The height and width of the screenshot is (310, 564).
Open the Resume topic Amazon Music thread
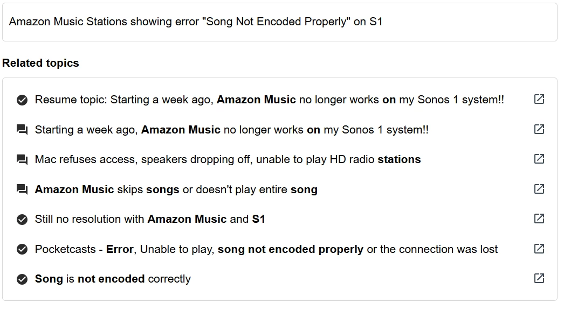click(x=269, y=100)
